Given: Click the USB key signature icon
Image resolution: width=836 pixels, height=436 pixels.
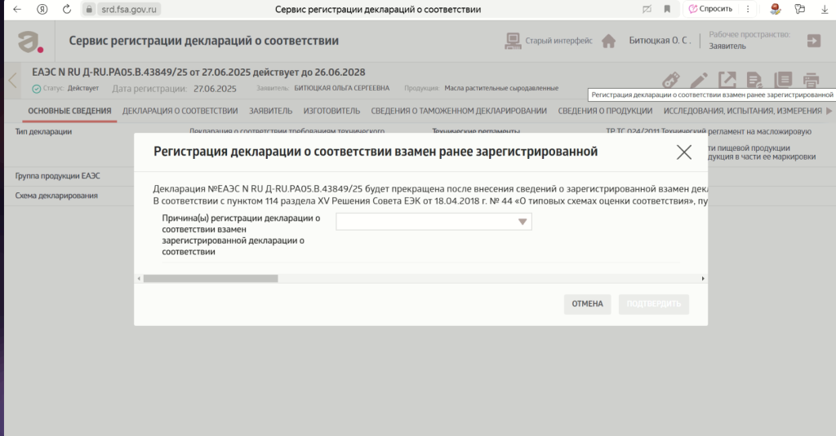Looking at the screenshot, I should click(x=671, y=81).
